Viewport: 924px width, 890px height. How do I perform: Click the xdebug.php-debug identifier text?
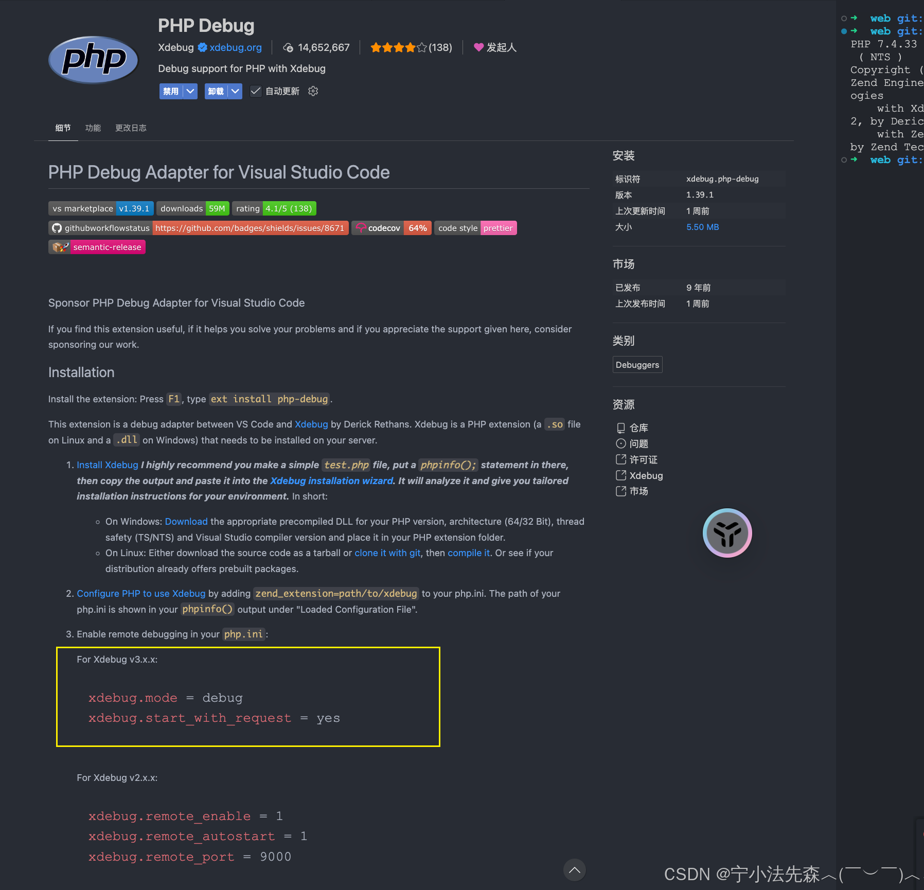tap(722, 179)
